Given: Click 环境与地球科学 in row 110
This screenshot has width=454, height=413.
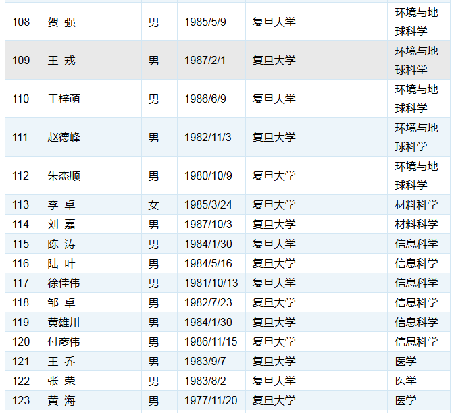Looking at the screenshot, I should point(416,99).
